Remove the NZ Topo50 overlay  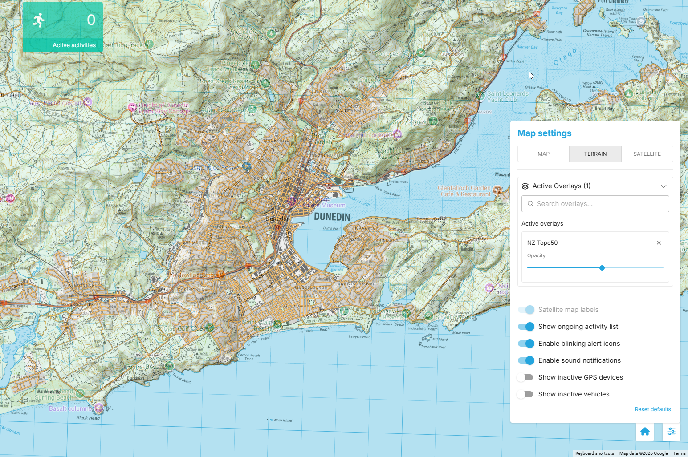pos(659,243)
